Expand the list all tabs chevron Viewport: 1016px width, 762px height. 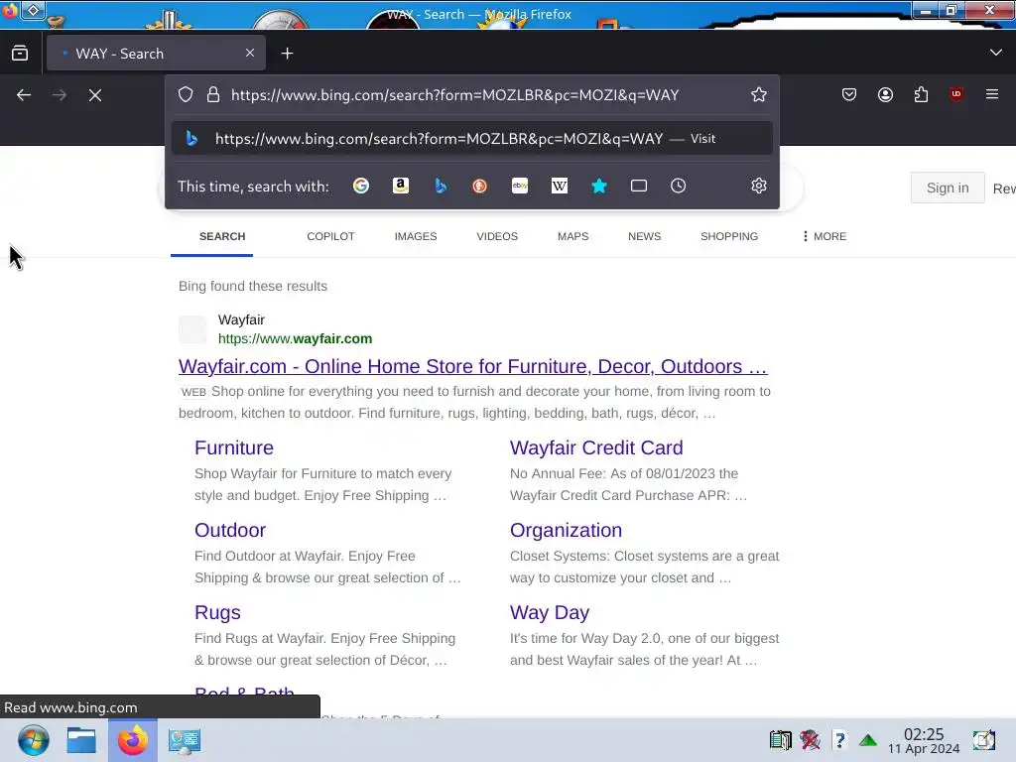coord(996,53)
